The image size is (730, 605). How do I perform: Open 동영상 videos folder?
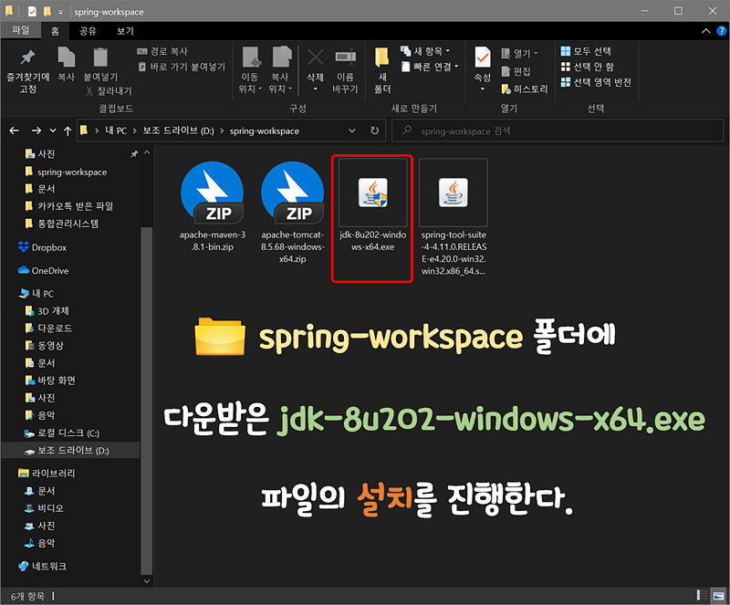44,346
